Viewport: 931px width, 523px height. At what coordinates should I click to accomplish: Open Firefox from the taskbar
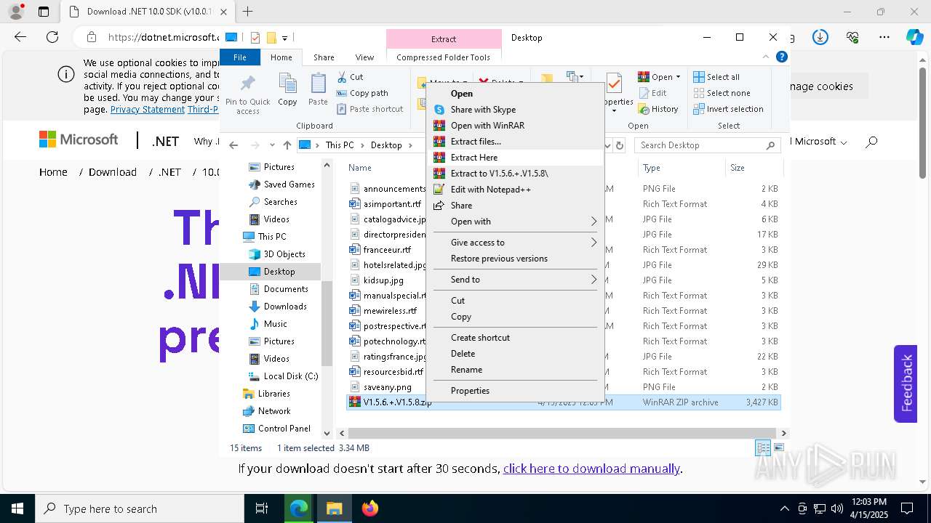tap(370, 508)
